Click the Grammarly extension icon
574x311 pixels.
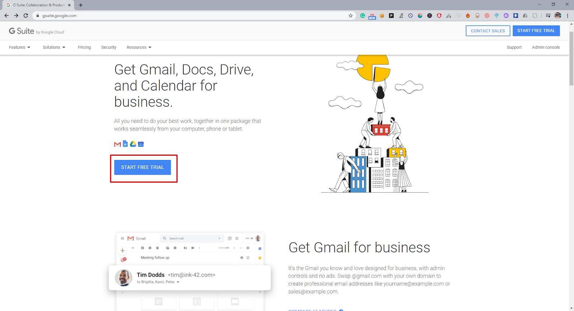pyautogui.click(x=363, y=15)
